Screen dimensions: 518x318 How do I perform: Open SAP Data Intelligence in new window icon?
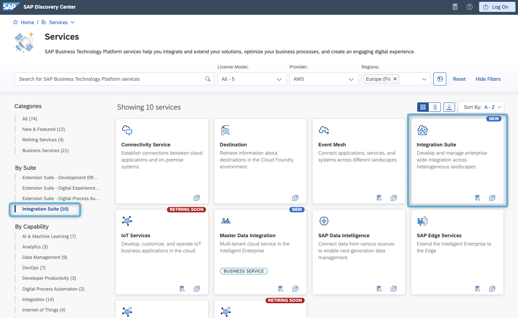[x=394, y=289]
